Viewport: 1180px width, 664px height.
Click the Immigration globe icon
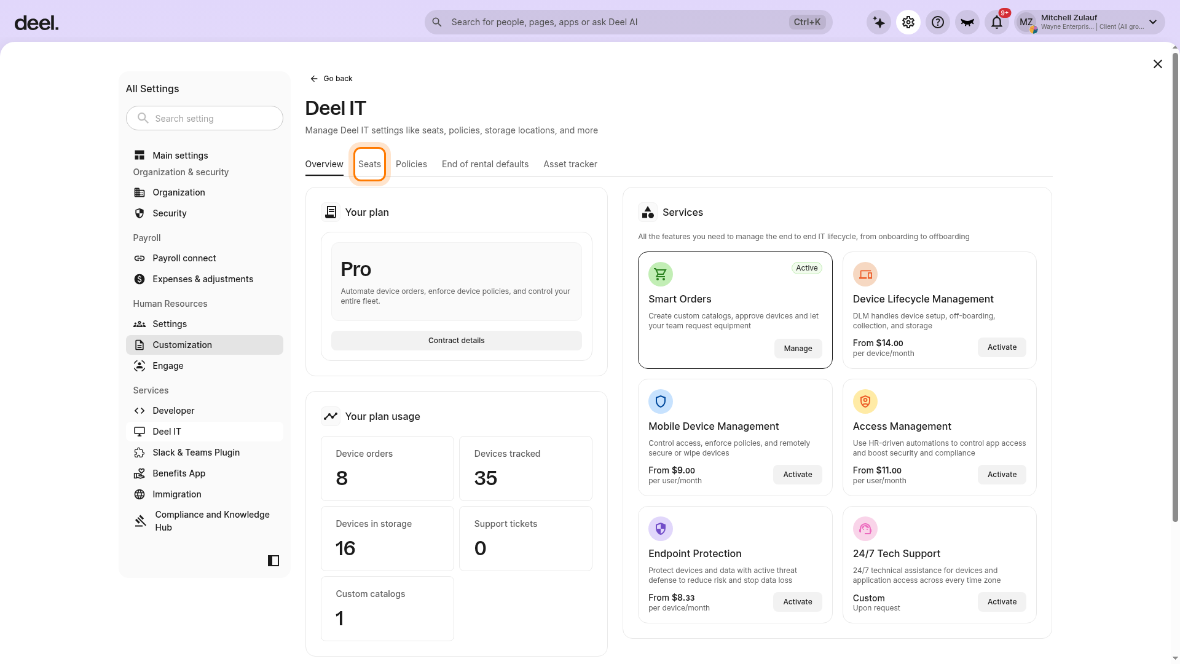tap(140, 494)
